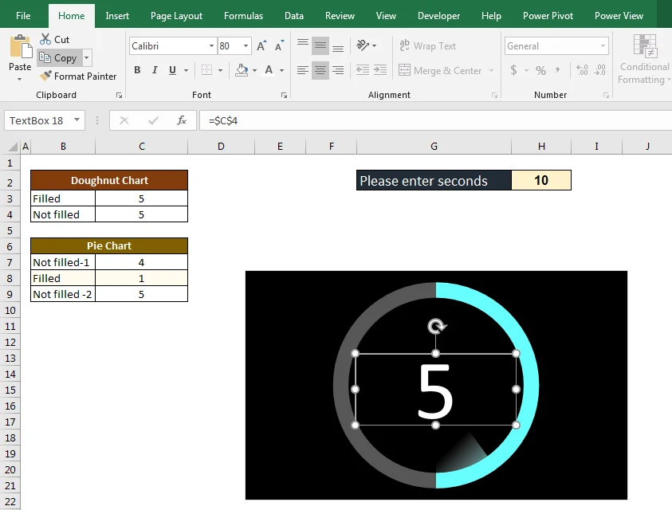Viewport: 672px width, 510px height.
Task: Click the Increase Font Size icon
Action: (x=261, y=46)
